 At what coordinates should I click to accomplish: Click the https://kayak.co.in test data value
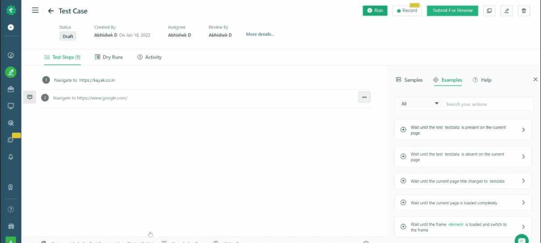(x=97, y=81)
